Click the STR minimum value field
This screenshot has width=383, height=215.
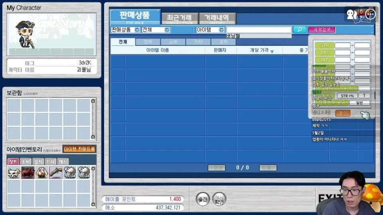[x=342, y=45]
